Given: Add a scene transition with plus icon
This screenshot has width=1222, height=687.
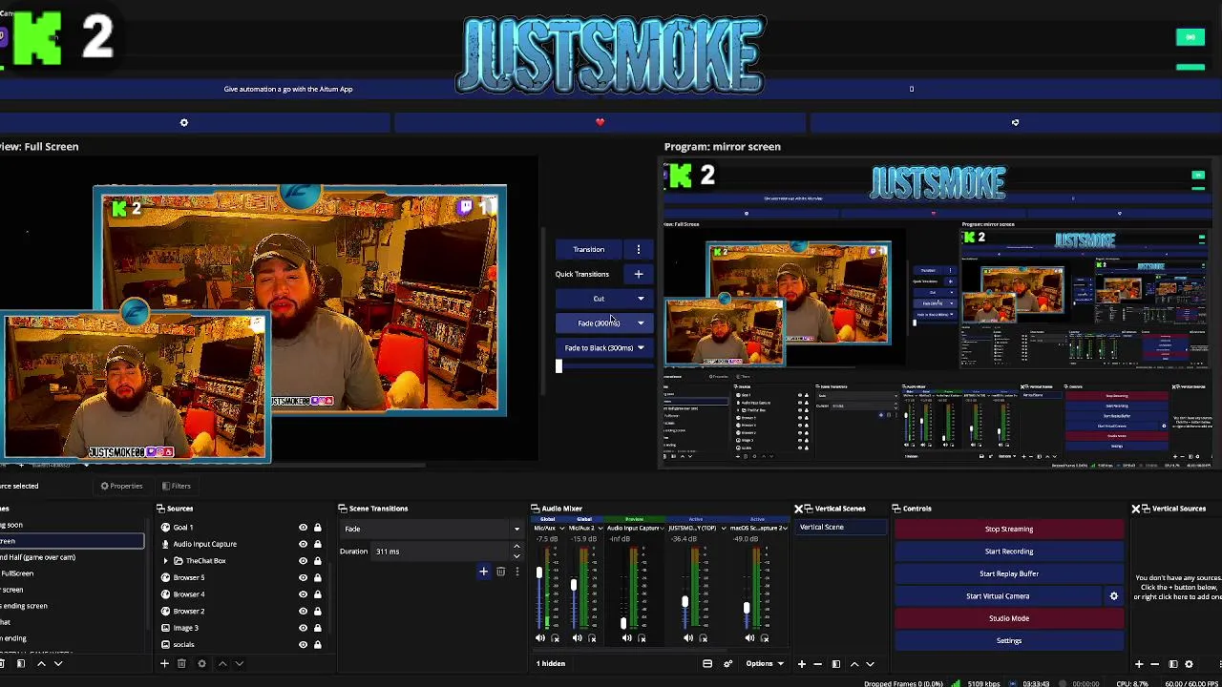Looking at the screenshot, I should pyautogui.click(x=483, y=572).
